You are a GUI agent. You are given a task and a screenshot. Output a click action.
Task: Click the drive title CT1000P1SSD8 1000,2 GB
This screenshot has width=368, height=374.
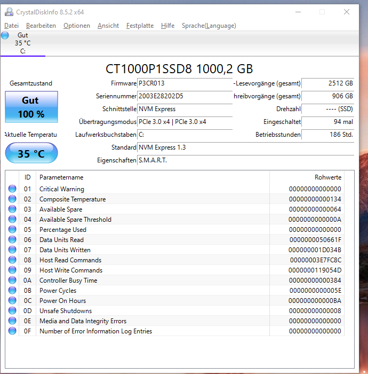pos(179,69)
